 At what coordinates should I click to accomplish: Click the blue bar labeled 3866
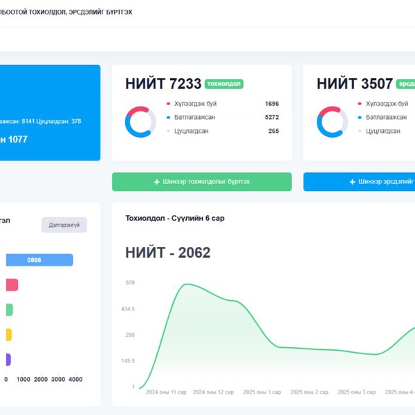tap(39, 260)
